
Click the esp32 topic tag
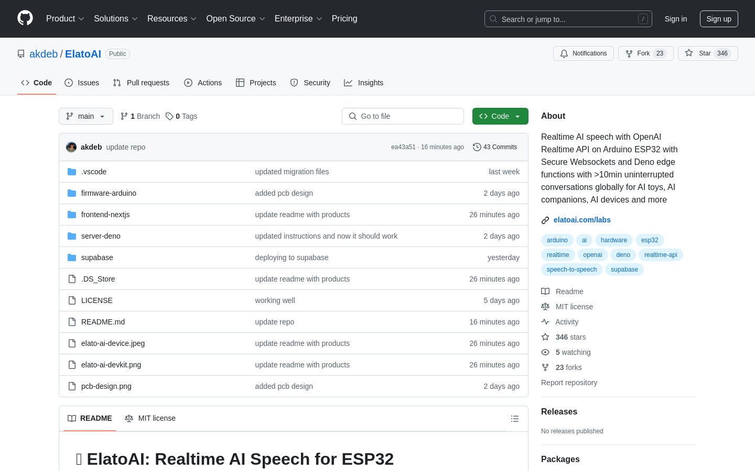(x=650, y=240)
